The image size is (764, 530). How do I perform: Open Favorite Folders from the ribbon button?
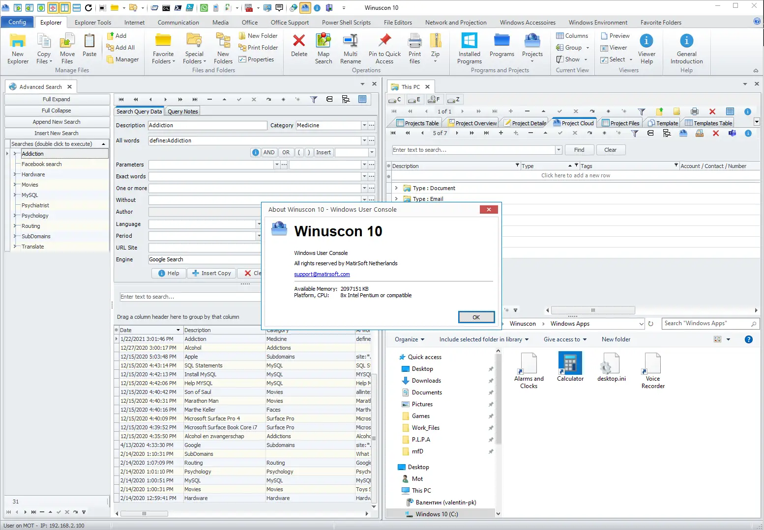point(163,49)
